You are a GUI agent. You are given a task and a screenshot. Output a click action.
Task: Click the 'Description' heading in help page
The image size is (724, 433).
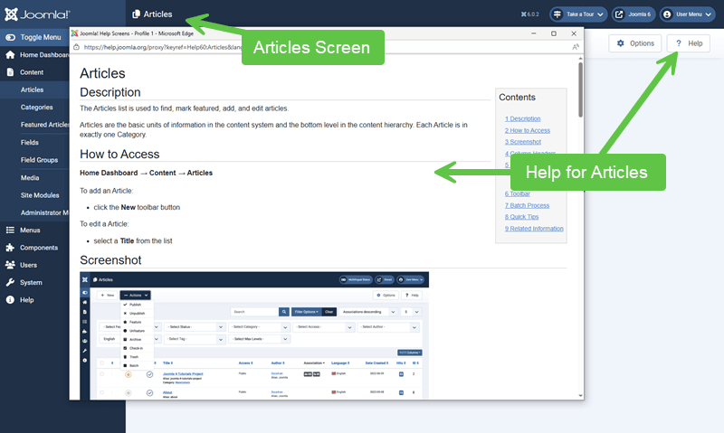tap(110, 92)
